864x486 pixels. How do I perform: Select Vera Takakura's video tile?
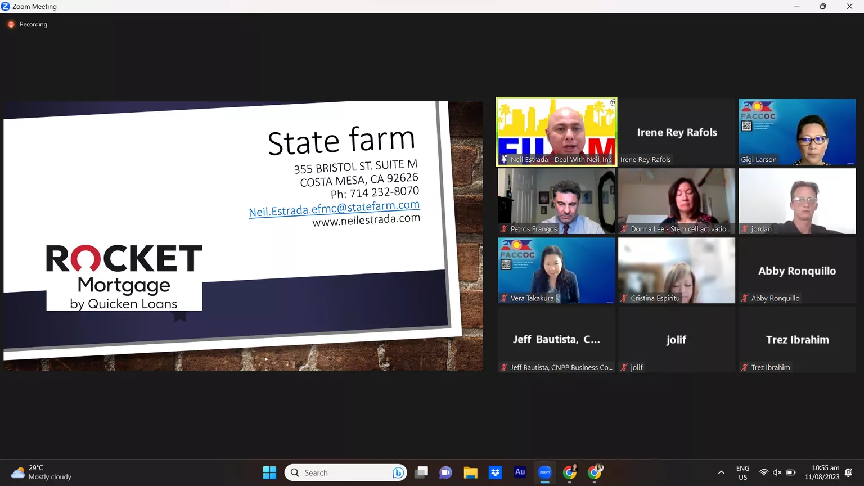tap(556, 271)
